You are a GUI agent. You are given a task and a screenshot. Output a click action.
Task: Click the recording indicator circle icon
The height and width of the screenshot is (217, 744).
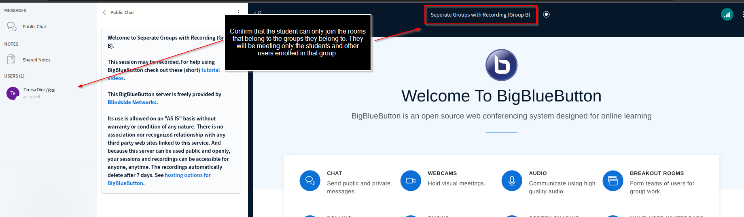click(x=546, y=15)
